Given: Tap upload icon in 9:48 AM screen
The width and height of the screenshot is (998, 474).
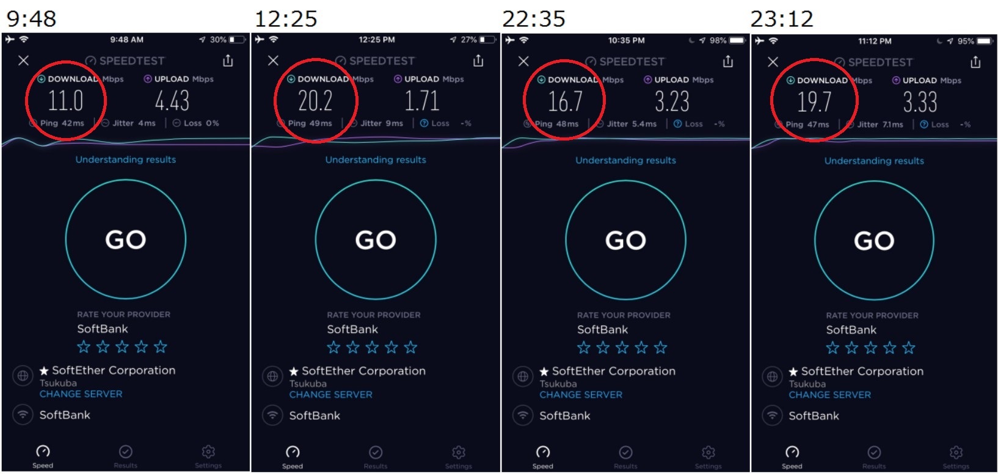Looking at the screenshot, I should point(148,79).
